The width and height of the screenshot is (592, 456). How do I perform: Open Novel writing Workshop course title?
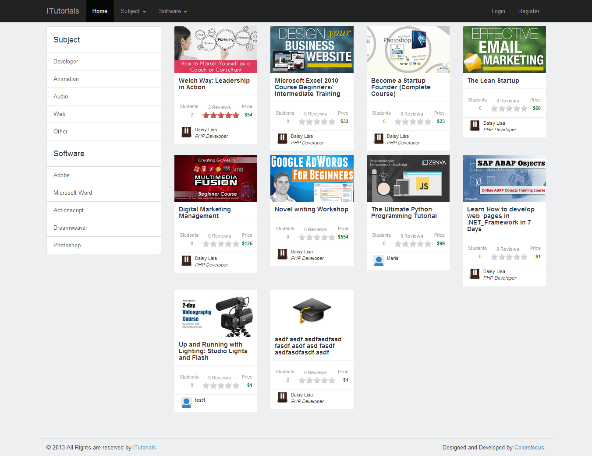[x=312, y=209]
